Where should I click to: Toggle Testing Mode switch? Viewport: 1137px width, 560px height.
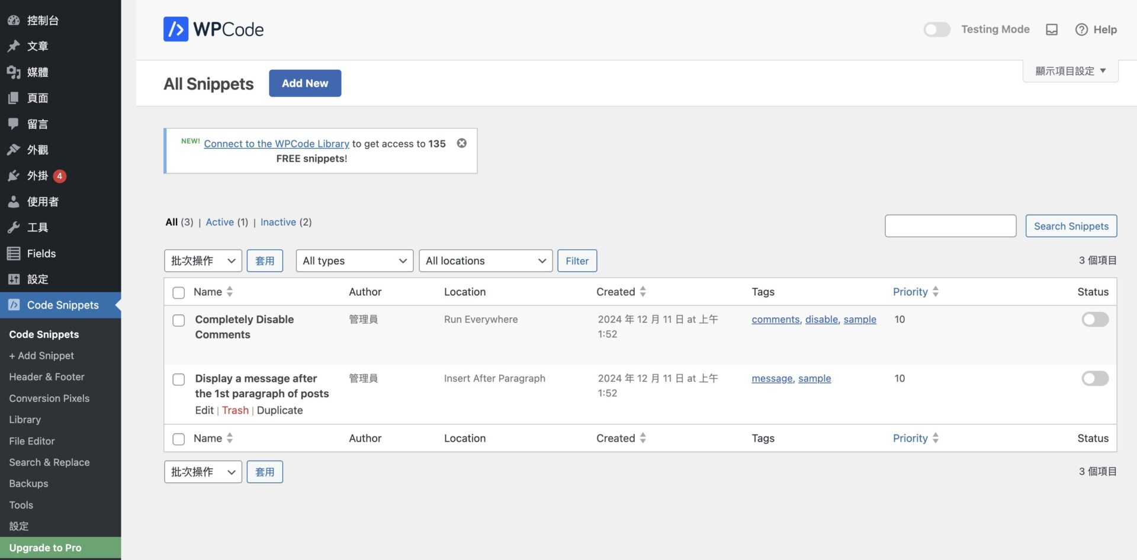(937, 30)
